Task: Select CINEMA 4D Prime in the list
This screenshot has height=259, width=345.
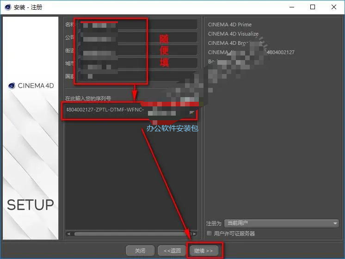Action: 230,25
